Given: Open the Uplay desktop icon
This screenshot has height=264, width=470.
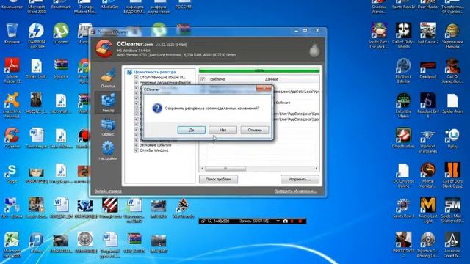Looking at the screenshot, I should pos(452,138).
